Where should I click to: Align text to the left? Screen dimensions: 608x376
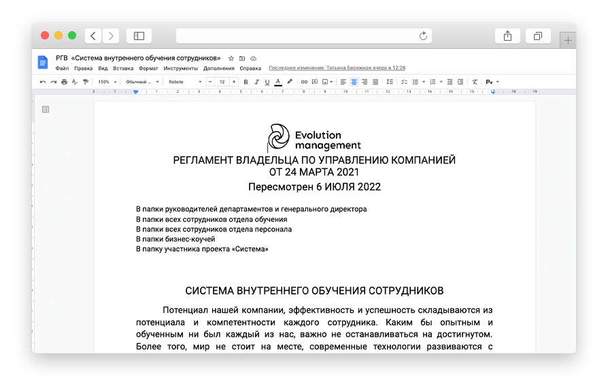tap(343, 82)
